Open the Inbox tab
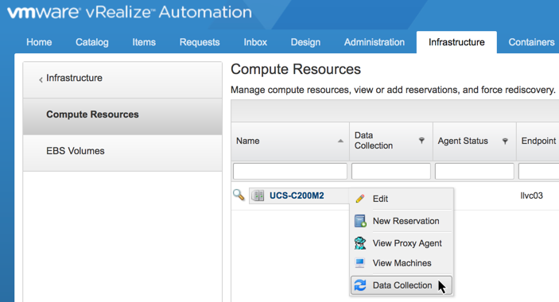The image size is (559, 302). pos(255,42)
